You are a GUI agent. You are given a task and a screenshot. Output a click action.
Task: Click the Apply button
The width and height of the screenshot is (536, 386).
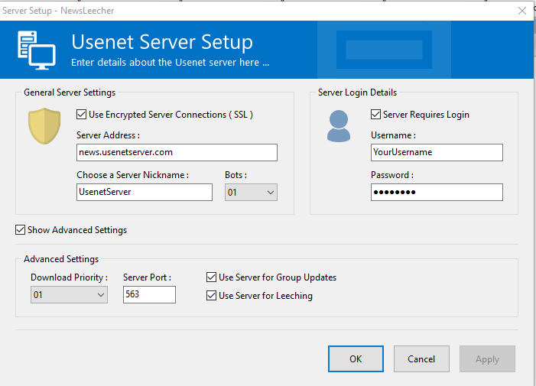(x=487, y=358)
